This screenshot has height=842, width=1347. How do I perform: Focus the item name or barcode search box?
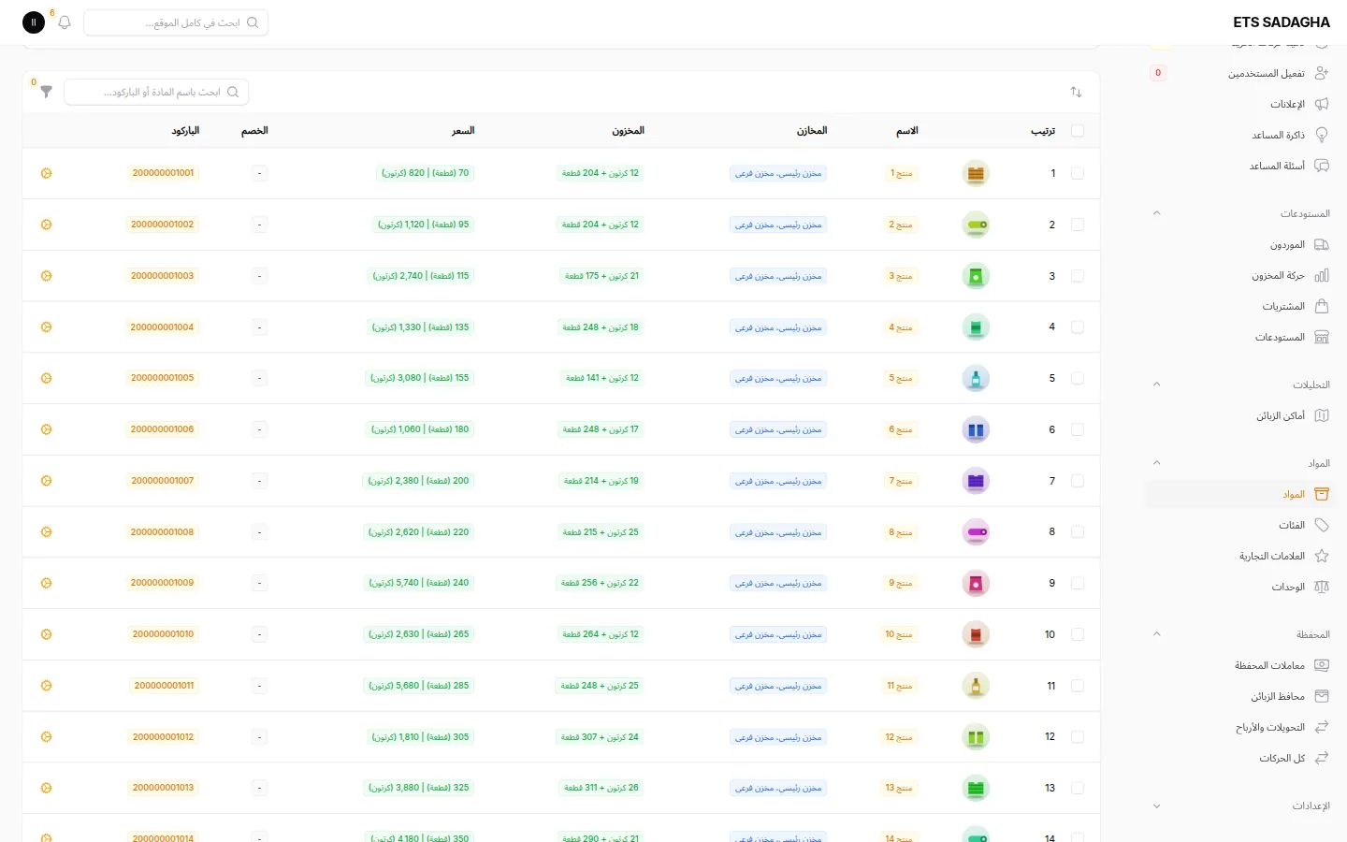(157, 92)
